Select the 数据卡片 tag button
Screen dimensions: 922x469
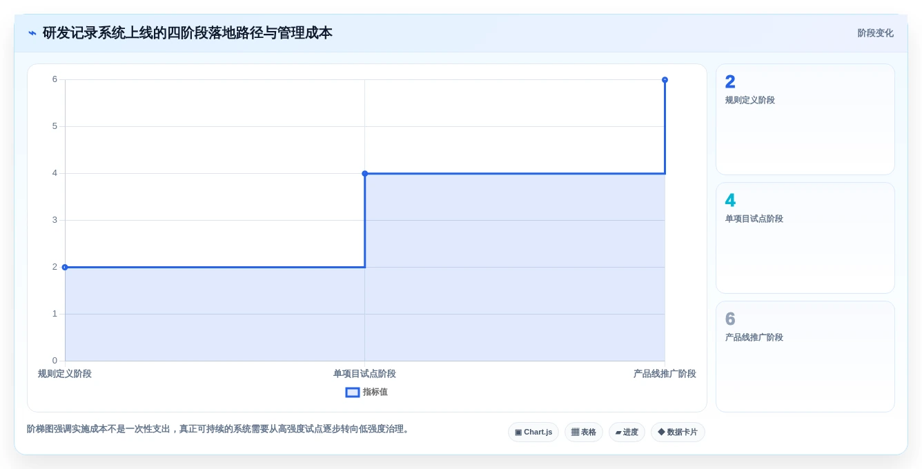[x=678, y=432]
